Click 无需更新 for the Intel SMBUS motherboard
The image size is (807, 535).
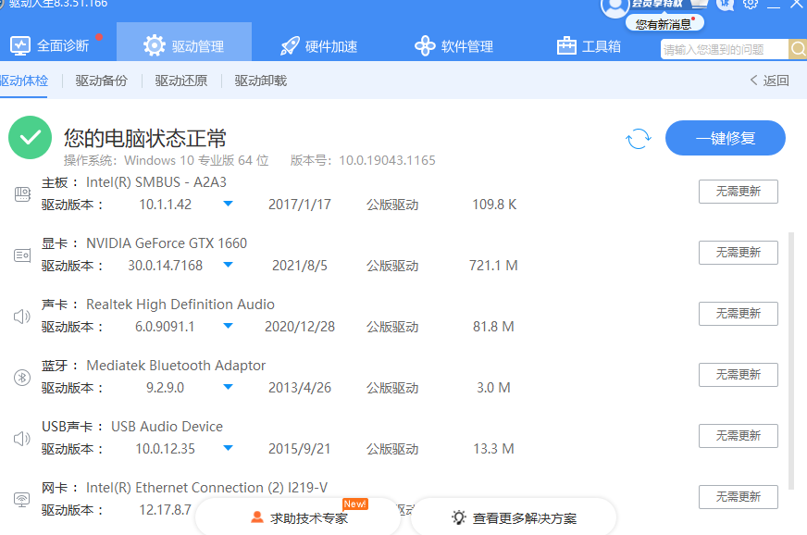738,192
